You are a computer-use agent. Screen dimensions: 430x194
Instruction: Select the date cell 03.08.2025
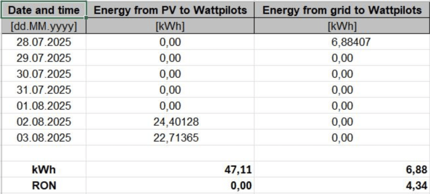click(44, 138)
